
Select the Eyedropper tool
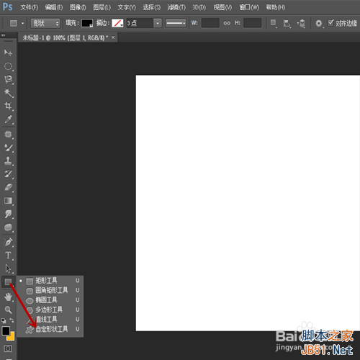[x=8, y=119]
